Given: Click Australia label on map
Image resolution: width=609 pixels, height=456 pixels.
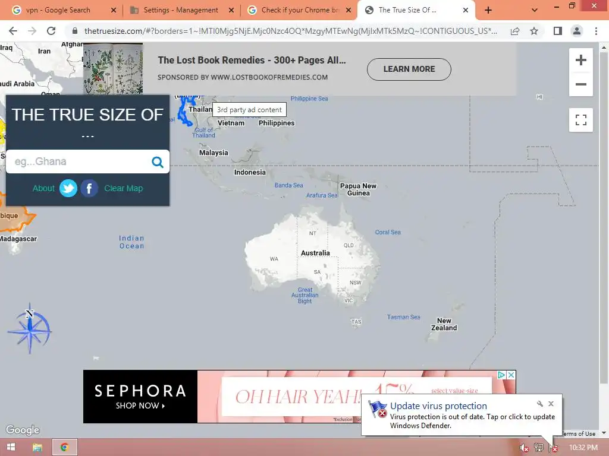Looking at the screenshot, I should (315, 253).
